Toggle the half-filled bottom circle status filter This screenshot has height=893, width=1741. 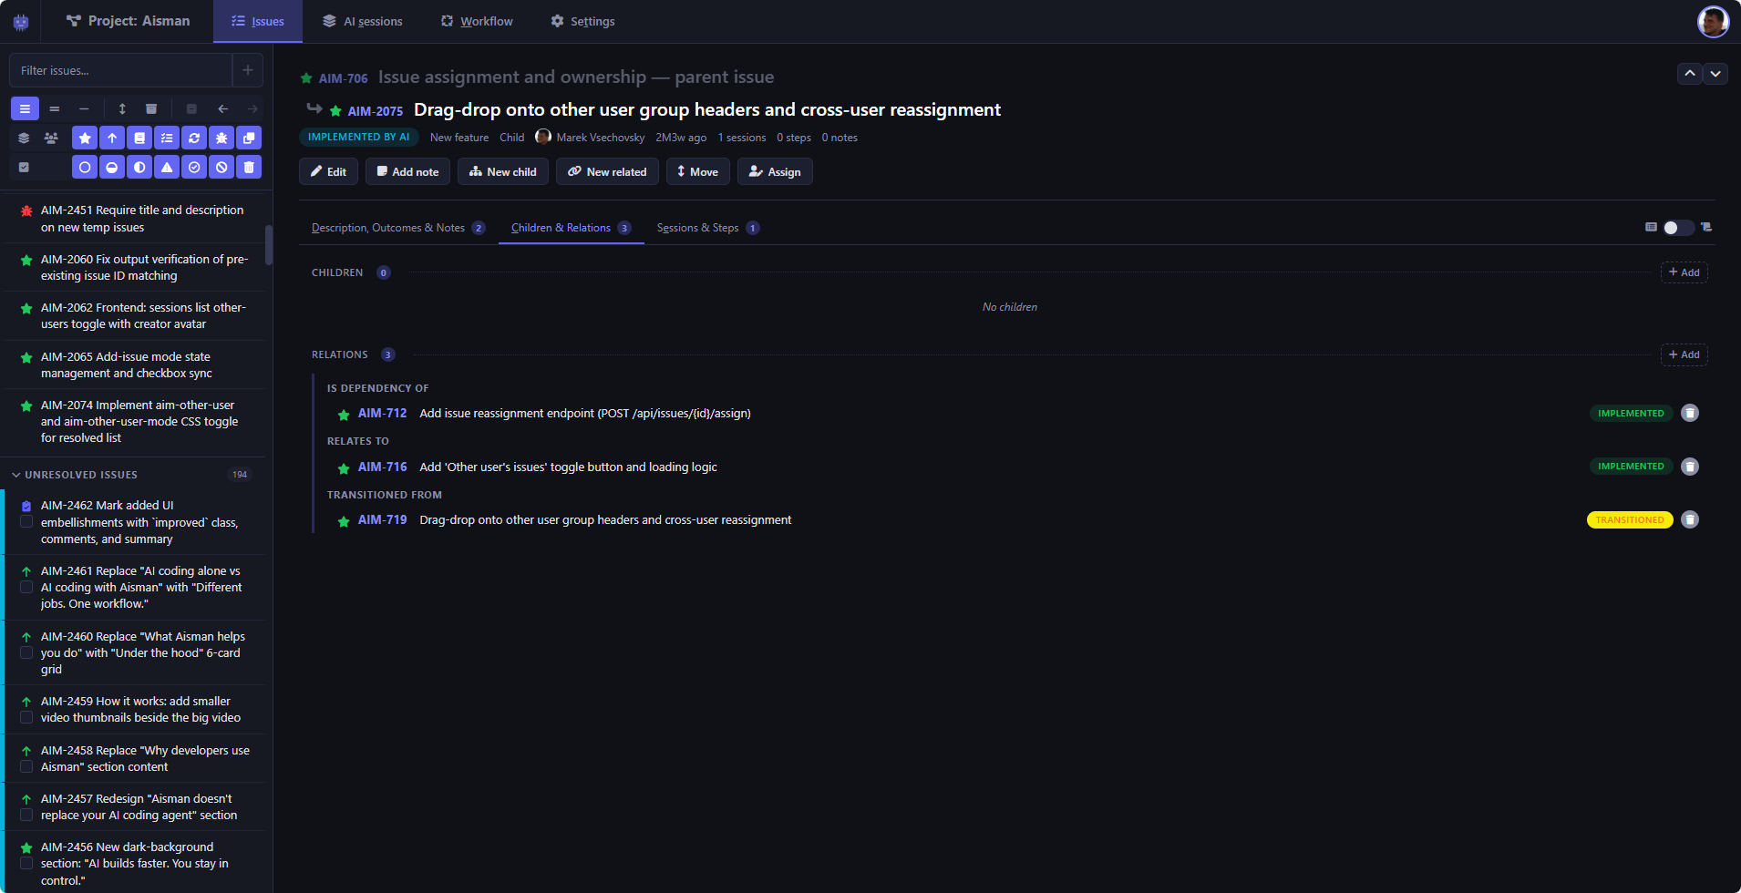(112, 168)
